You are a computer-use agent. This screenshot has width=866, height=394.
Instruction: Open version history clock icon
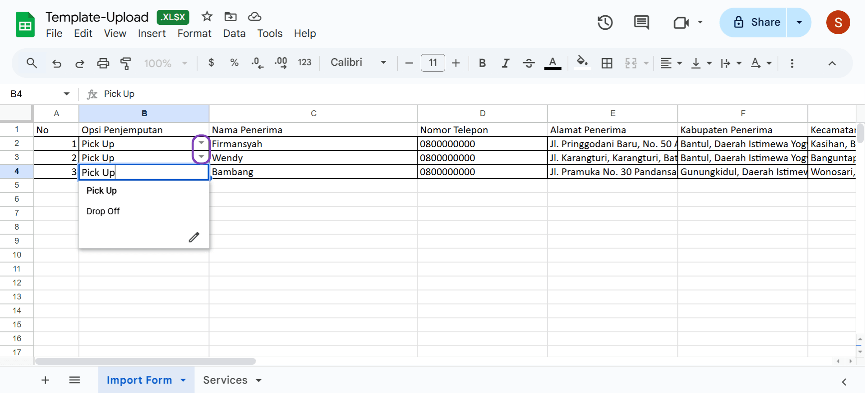point(605,23)
